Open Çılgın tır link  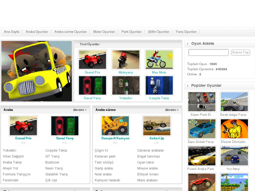[101, 150]
